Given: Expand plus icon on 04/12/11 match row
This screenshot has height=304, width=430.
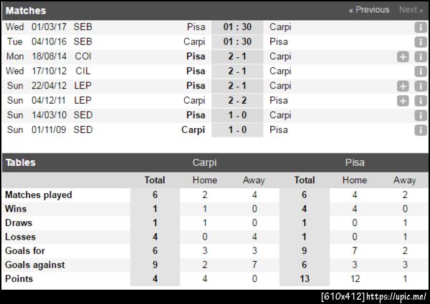Looking at the screenshot, I should [403, 101].
